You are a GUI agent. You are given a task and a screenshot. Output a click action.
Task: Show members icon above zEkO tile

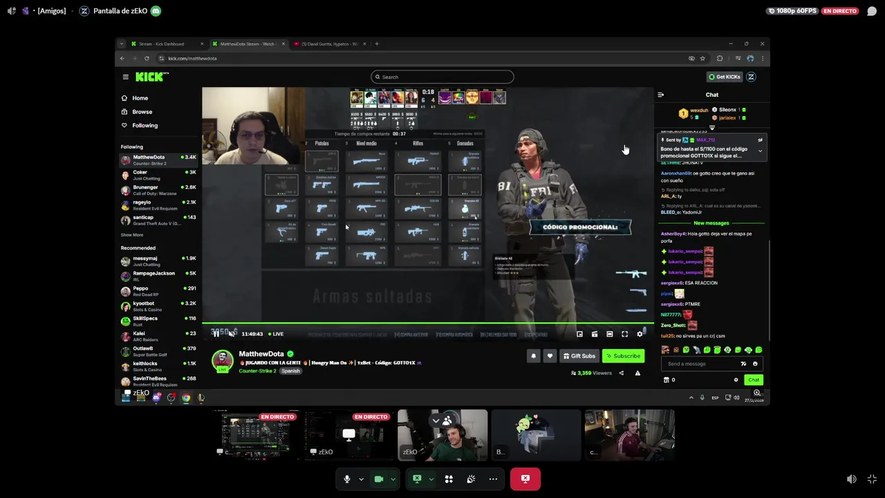[x=448, y=420]
